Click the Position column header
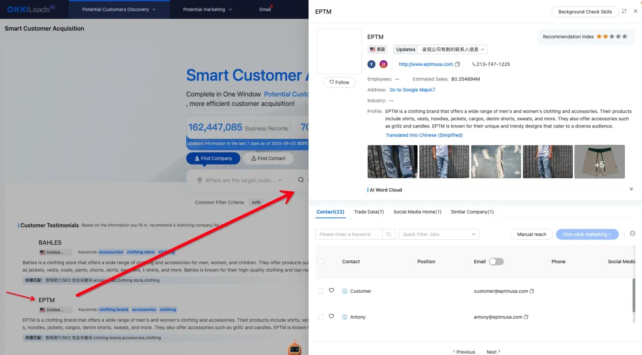Screen dimensions: 642x355 426,262
